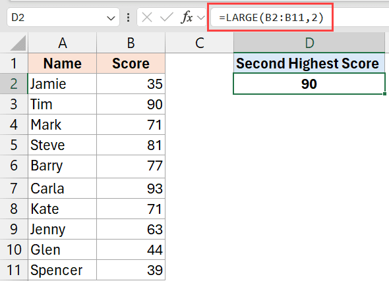Screen dimensions: 389x281
Task: Cancel formula entry with the X icon
Action: [x=147, y=18]
